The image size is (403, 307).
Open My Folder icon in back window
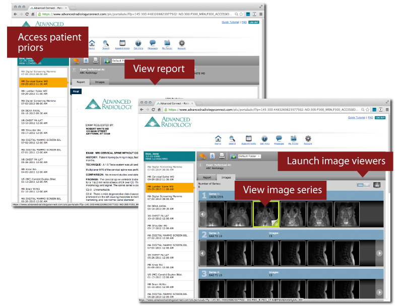click(x=167, y=44)
